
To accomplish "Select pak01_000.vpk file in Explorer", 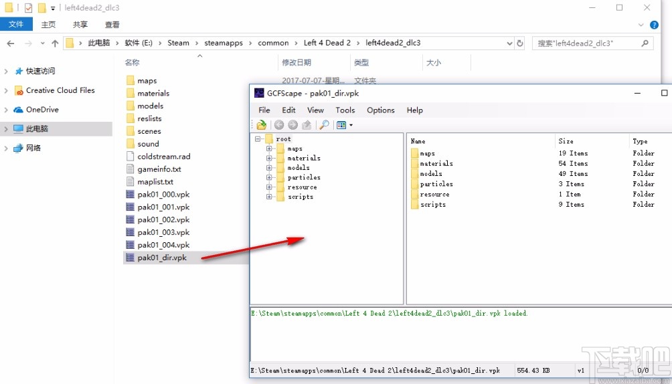I will 163,195.
